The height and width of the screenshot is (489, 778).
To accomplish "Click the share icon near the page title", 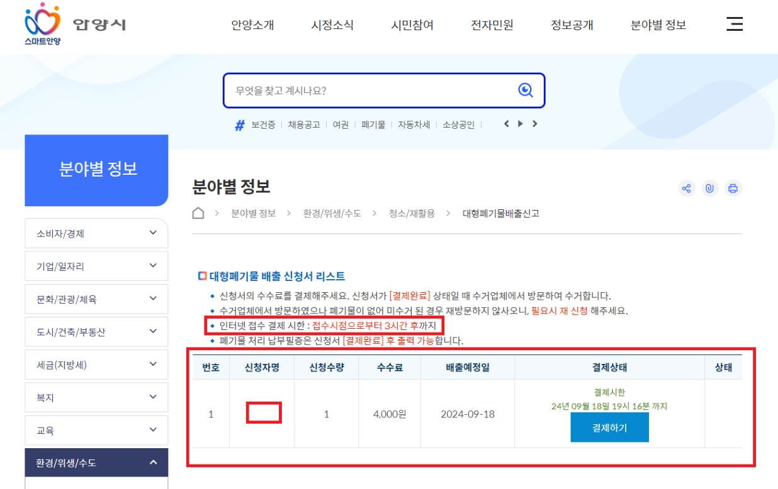I will 687,188.
